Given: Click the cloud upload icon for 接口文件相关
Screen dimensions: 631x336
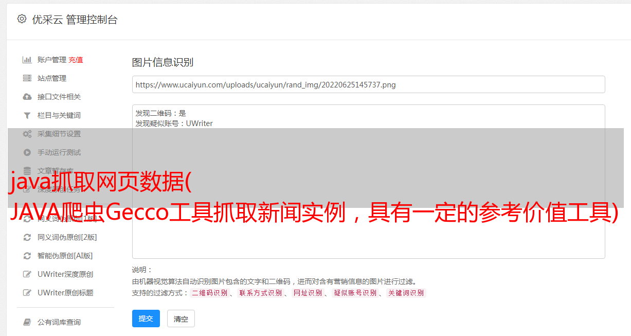Looking at the screenshot, I should pos(27,97).
